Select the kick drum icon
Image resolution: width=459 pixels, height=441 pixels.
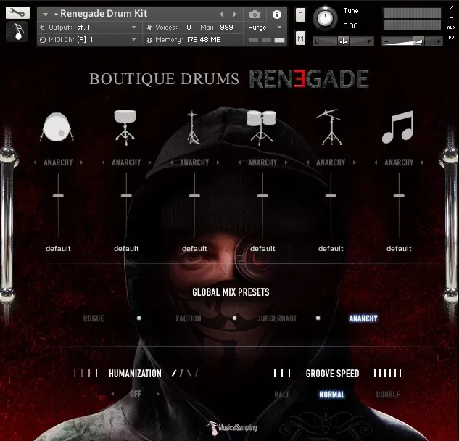click(57, 128)
